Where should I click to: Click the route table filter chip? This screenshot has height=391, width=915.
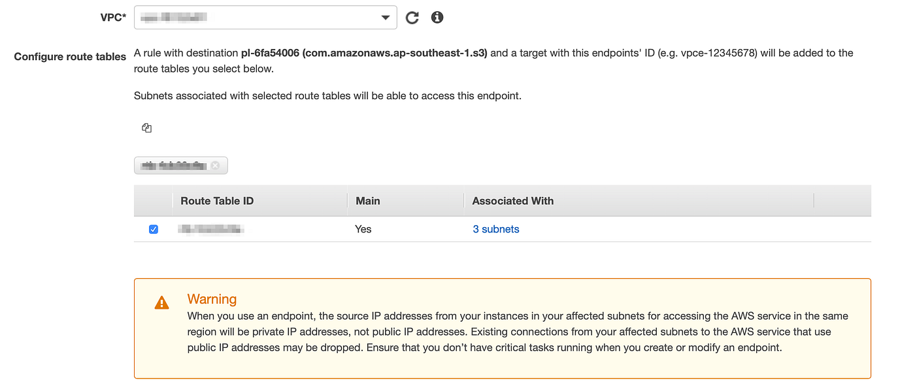[x=176, y=165]
